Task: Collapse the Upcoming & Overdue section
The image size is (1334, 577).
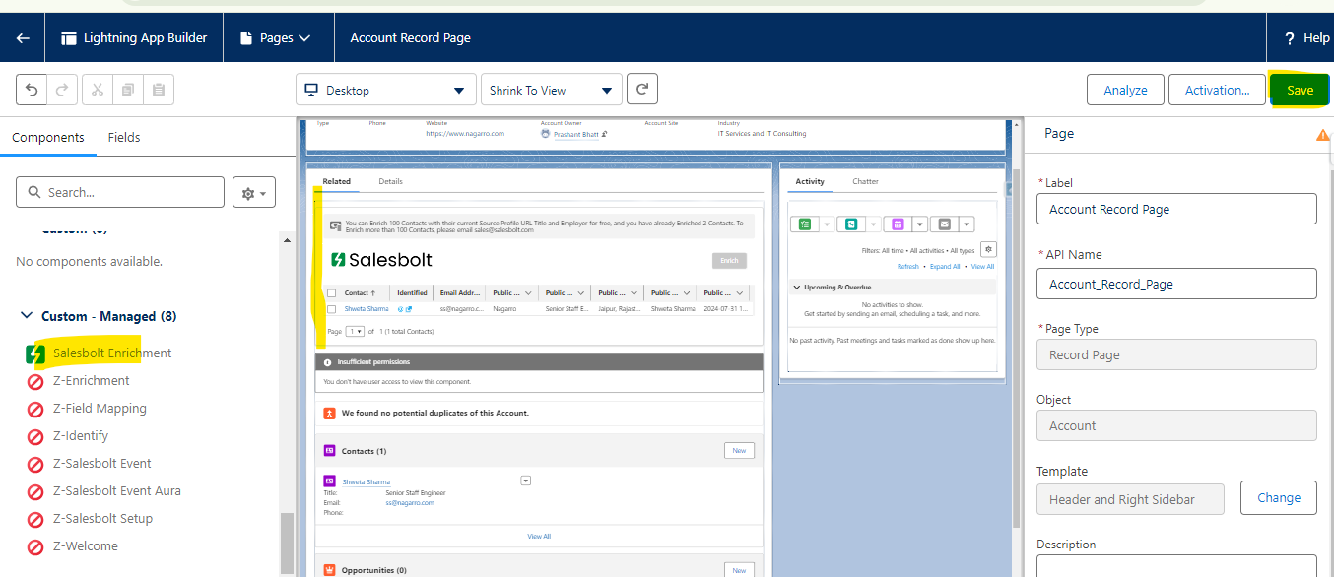Action: pyautogui.click(x=797, y=288)
